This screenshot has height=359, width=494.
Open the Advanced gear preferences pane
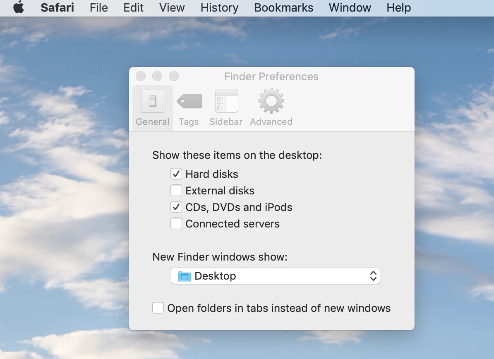click(x=271, y=108)
